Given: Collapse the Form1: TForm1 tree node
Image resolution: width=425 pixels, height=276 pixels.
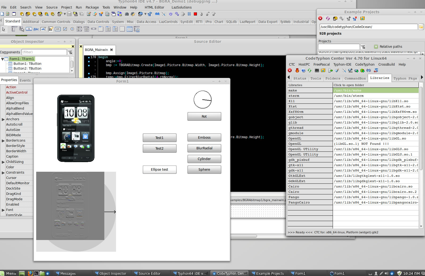Looking at the screenshot, I should point(2,59).
